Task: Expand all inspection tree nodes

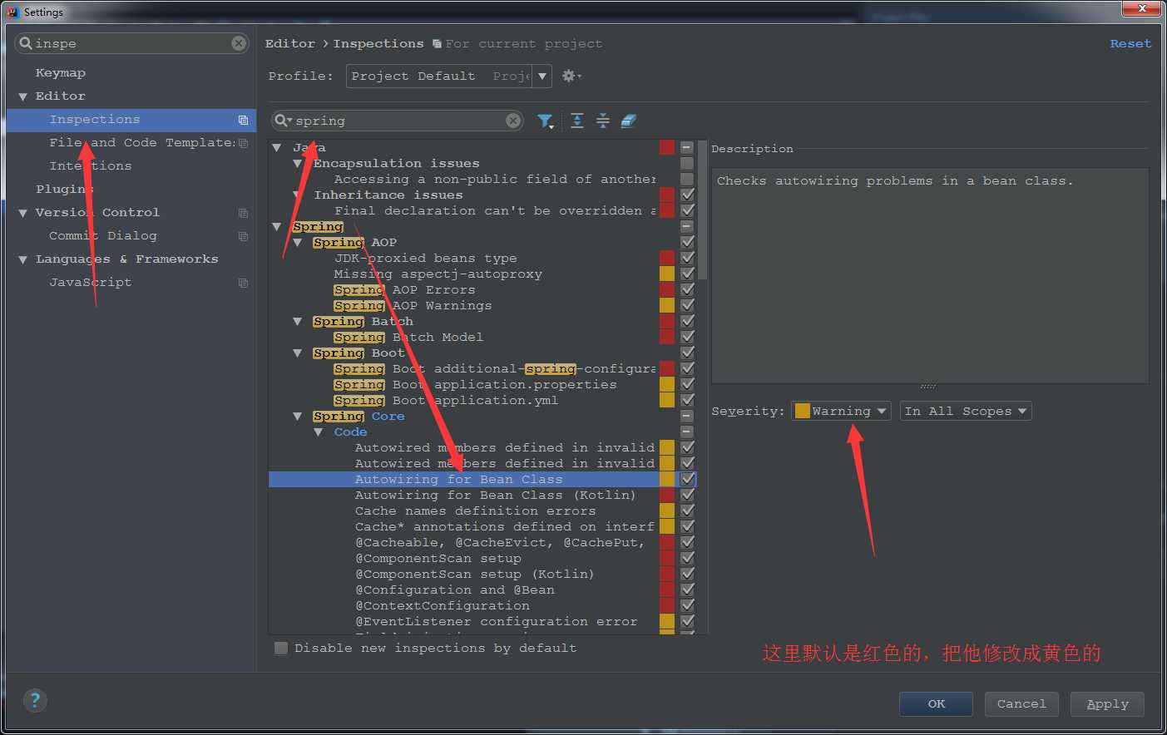Action: (x=577, y=121)
